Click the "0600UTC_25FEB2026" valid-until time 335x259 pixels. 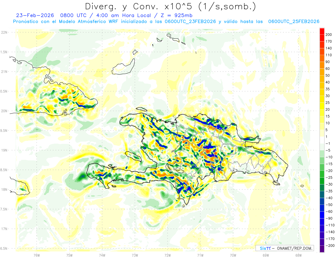[294, 22]
